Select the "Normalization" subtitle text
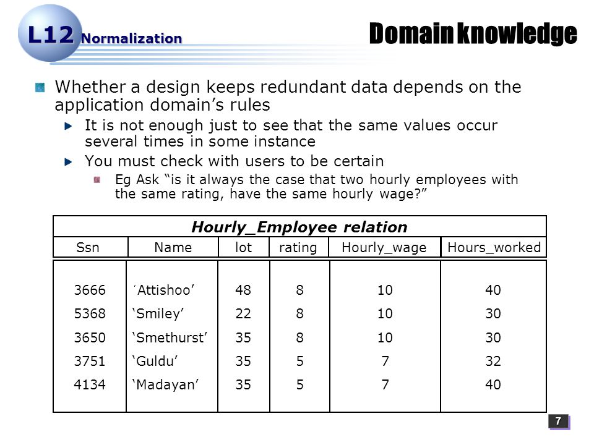 [131, 38]
